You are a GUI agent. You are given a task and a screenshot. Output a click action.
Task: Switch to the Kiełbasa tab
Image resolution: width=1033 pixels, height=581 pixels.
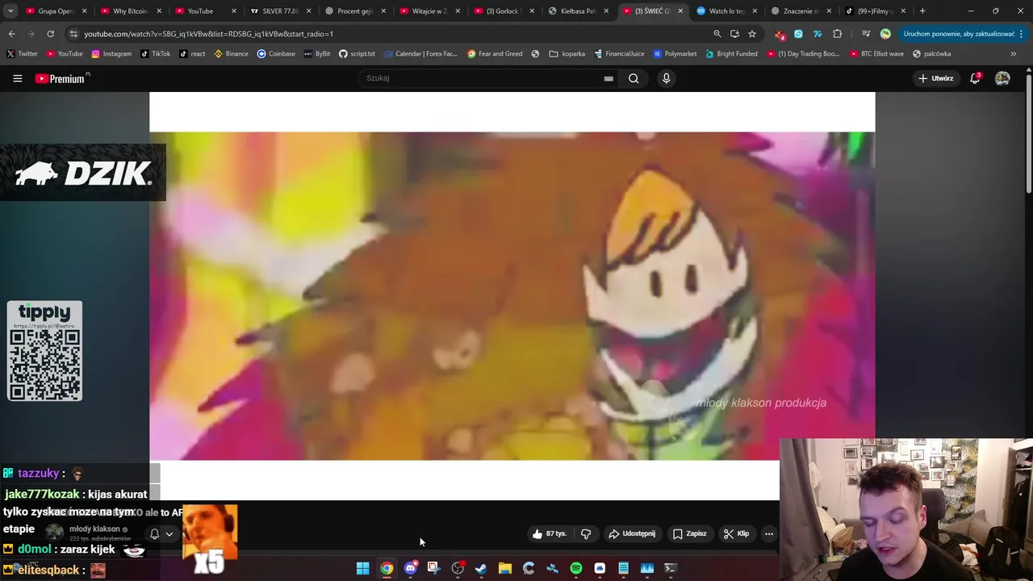tap(577, 11)
